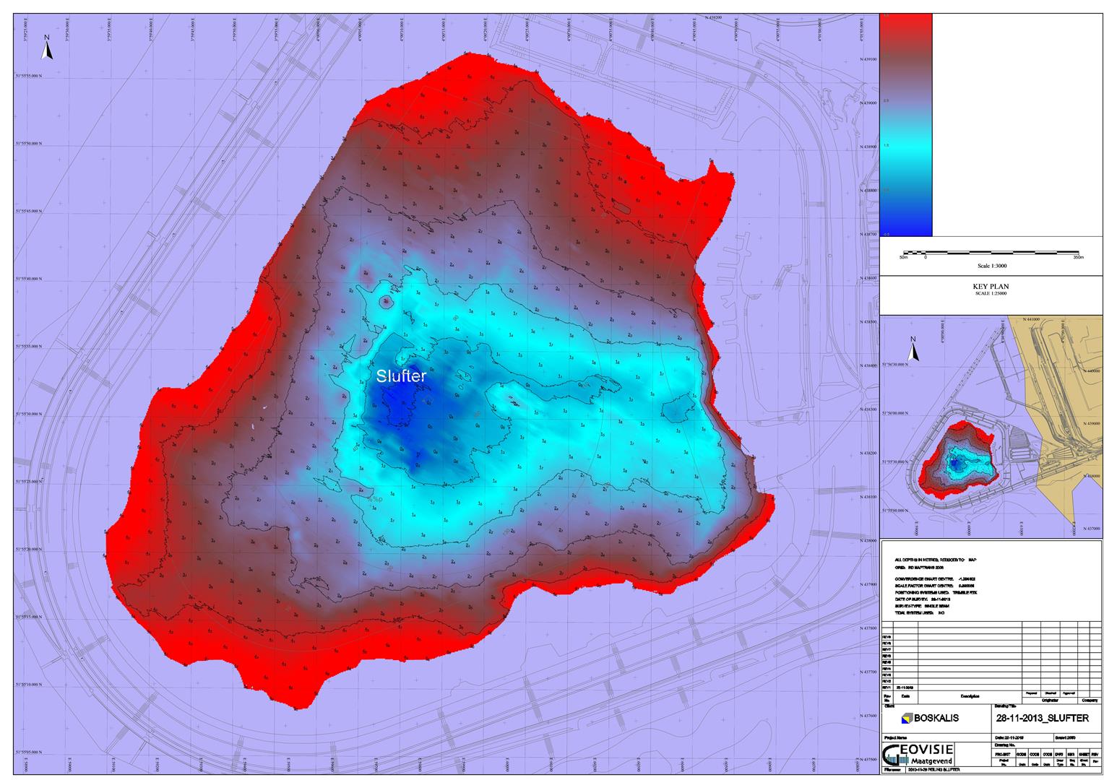Click the Project Name field in the title block
The width and height of the screenshot is (1104, 780).
tap(903, 737)
